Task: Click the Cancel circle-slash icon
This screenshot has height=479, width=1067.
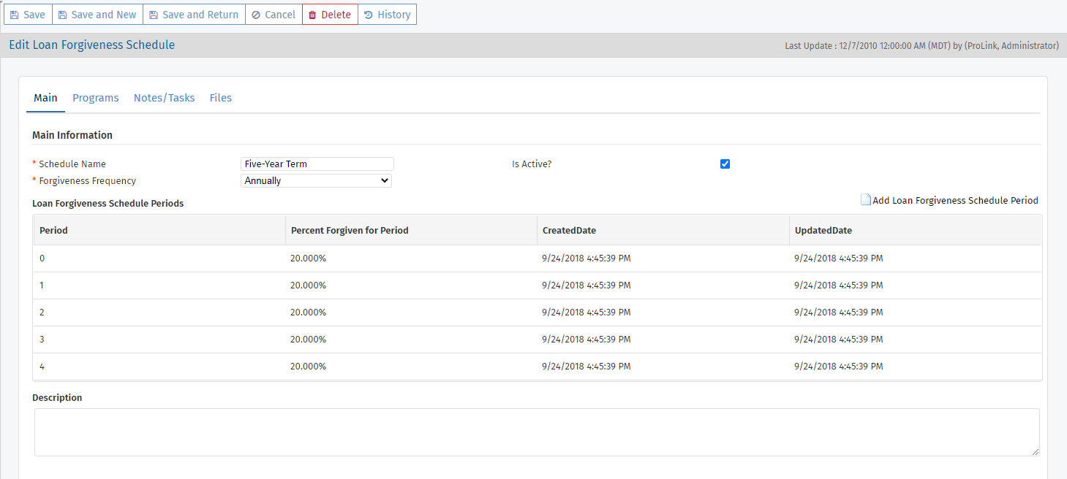Action: pos(256,15)
